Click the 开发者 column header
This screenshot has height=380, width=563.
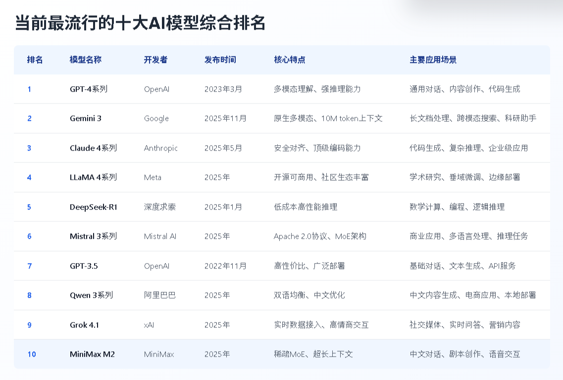pyautogui.click(x=155, y=59)
